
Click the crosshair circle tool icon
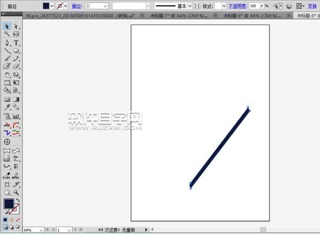point(7,142)
